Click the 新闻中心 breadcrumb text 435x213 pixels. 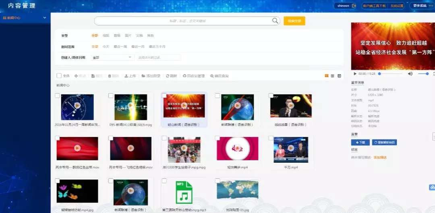click(x=63, y=85)
